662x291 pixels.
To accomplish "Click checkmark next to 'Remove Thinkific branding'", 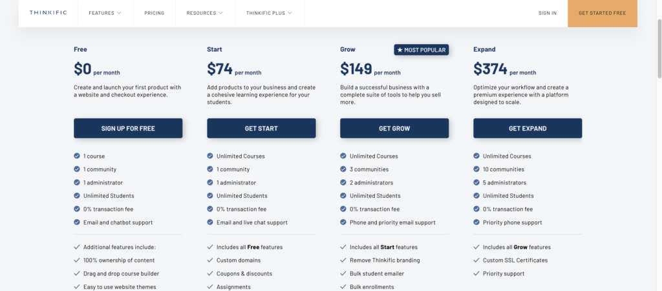I will coord(343,261).
